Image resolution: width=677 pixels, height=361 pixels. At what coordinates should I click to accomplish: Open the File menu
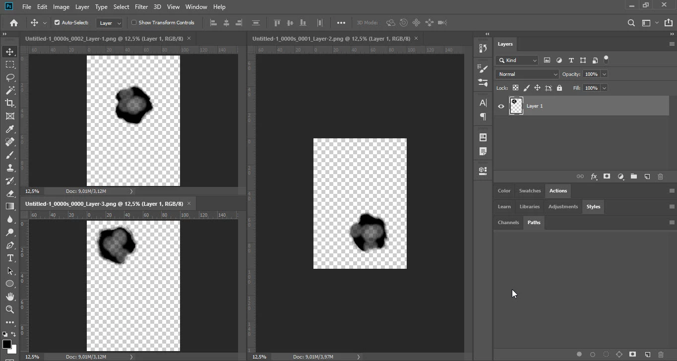tap(27, 7)
